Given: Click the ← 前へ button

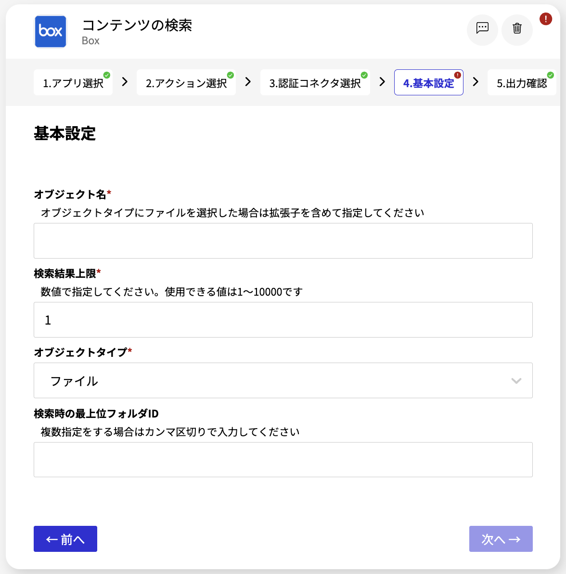Looking at the screenshot, I should (65, 539).
